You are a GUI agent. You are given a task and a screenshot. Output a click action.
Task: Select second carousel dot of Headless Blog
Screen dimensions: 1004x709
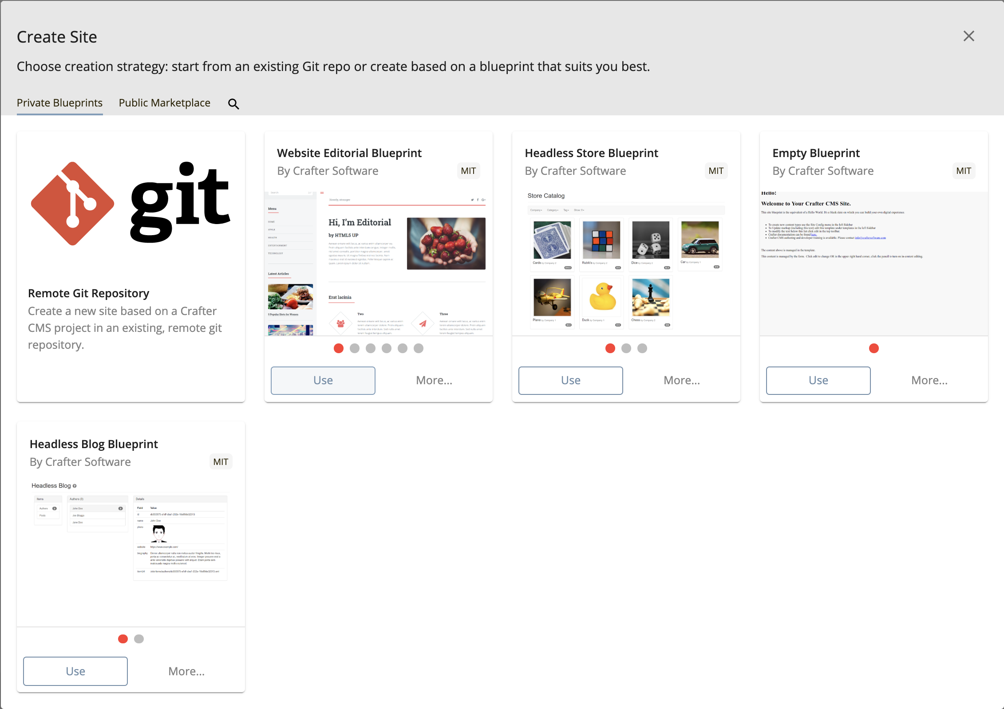tap(139, 639)
